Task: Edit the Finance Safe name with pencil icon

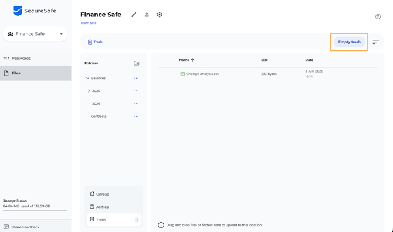Action: tap(134, 15)
